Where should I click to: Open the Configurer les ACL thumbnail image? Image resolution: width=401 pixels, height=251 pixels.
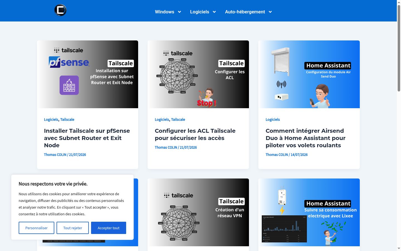pos(198,74)
